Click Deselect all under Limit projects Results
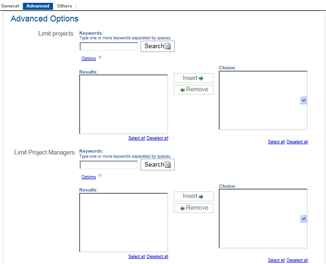Image resolution: width=326 pixels, height=264 pixels. point(157,138)
